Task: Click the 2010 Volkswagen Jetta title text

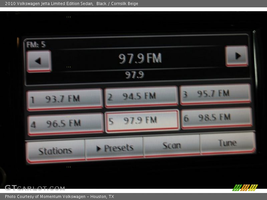Action: [x=48, y=4]
